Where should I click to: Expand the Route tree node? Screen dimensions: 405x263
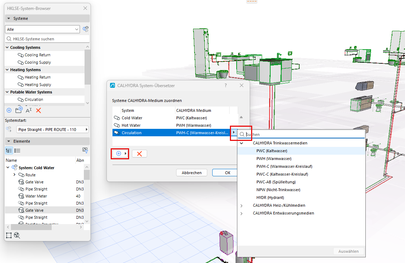pos(15,175)
